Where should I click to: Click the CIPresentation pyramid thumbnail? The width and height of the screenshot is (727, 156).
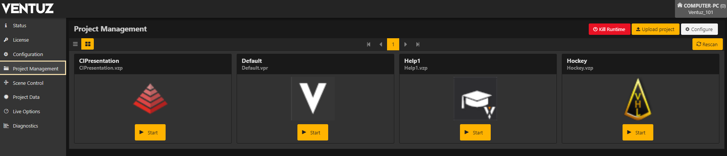click(x=150, y=98)
